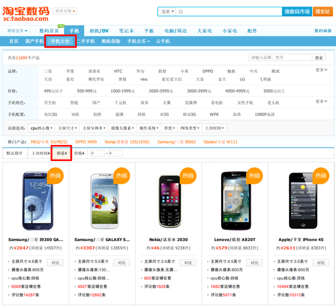The width and height of the screenshot is (336, 306).
Task: Expand the cpu核心数 advanced option dropdown
Action: pos(42,128)
